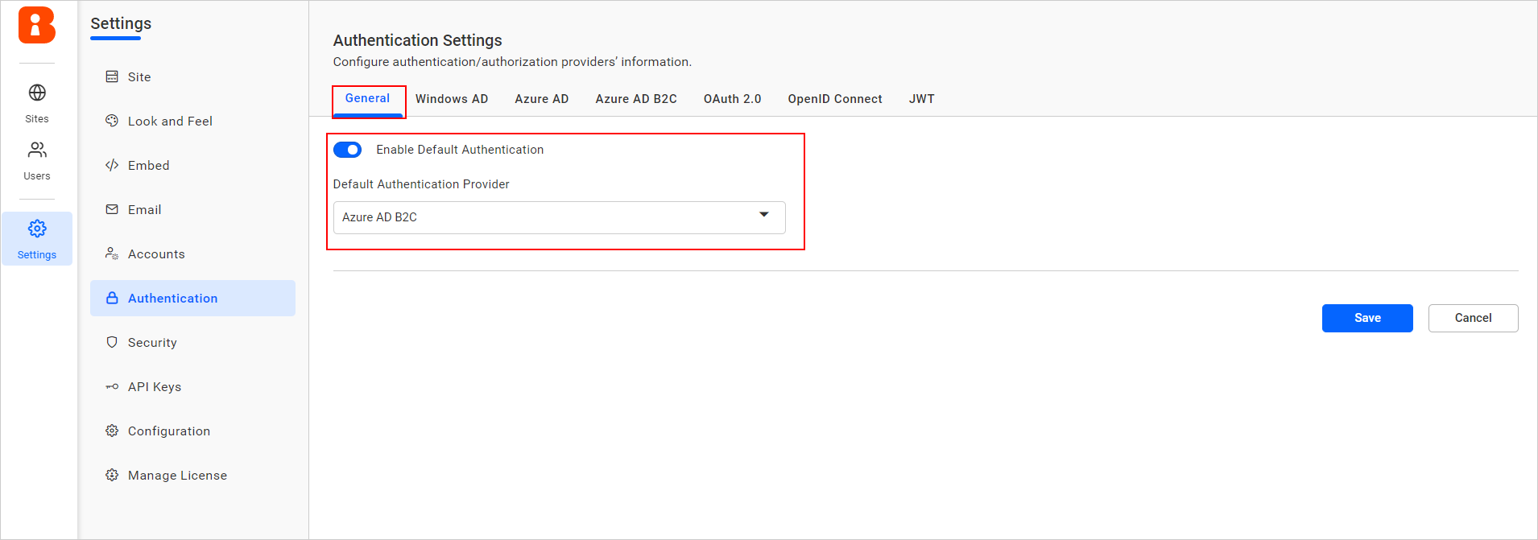This screenshot has height=540, width=1538.
Task: Click the Email envelope icon
Action: pyautogui.click(x=112, y=209)
